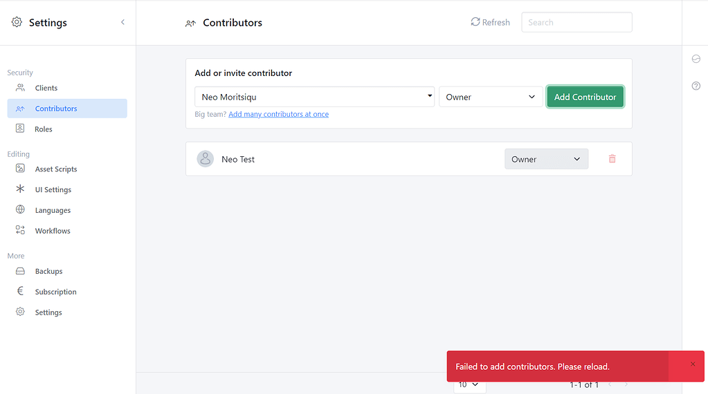Click the Settings gear icon in header

(x=17, y=22)
